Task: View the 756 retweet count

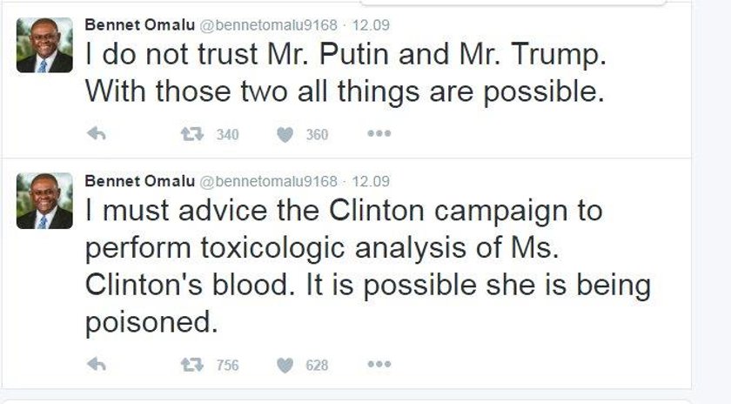Action: click(x=227, y=366)
